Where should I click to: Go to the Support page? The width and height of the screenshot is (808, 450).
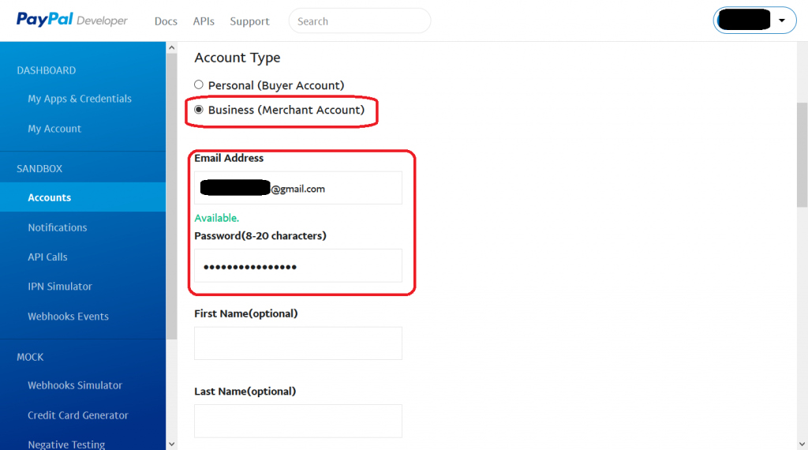[249, 21]
